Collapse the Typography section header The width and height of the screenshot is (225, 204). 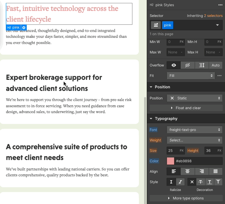(166, 119)
